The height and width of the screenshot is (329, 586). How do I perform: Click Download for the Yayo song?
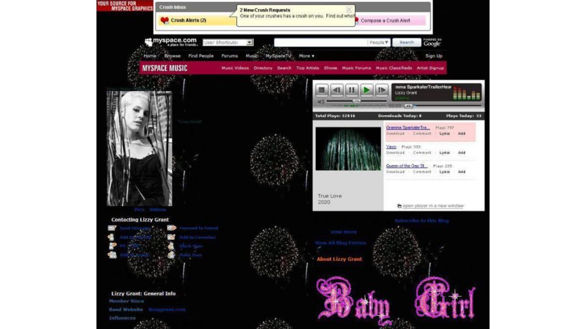click(x=395, y=153)
